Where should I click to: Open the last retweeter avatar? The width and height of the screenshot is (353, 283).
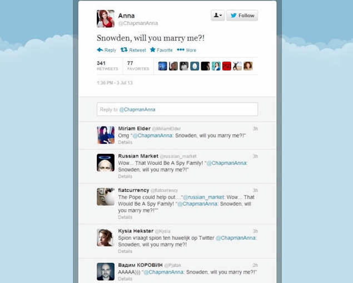click(248, 66)
